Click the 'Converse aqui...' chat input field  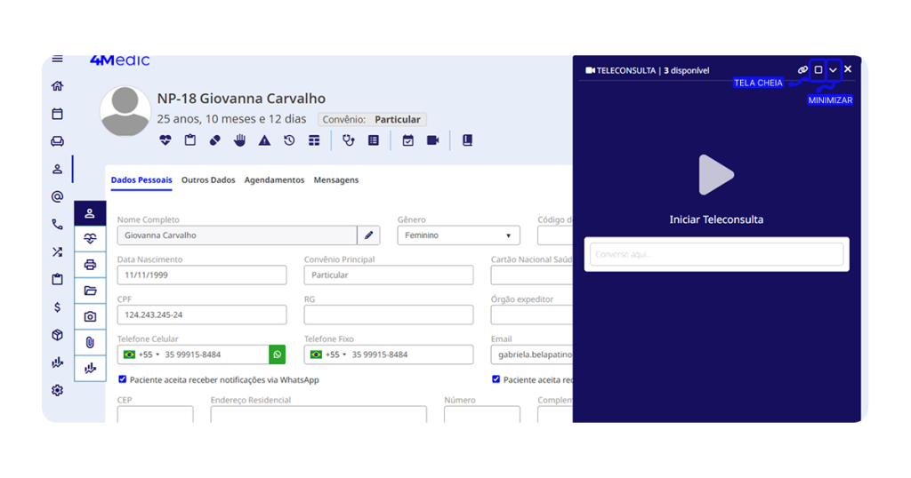pyautogui.click(x=716, y=254)
